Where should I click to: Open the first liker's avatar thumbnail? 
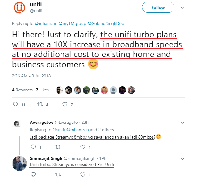tap(60, 90)
